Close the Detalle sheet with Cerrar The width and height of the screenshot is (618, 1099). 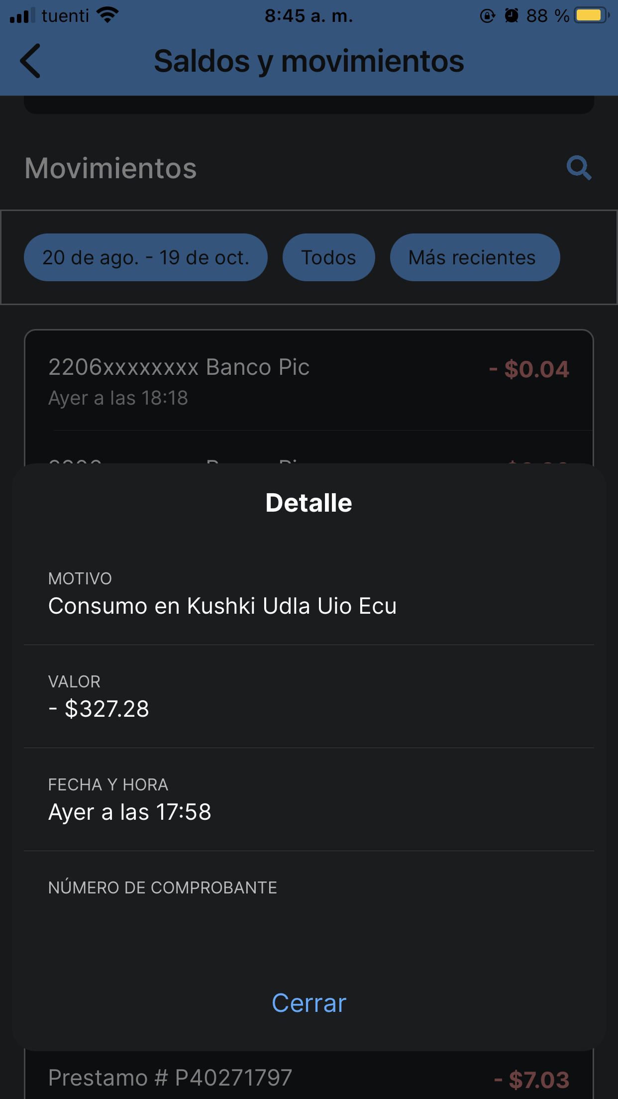click(309, 1003)
